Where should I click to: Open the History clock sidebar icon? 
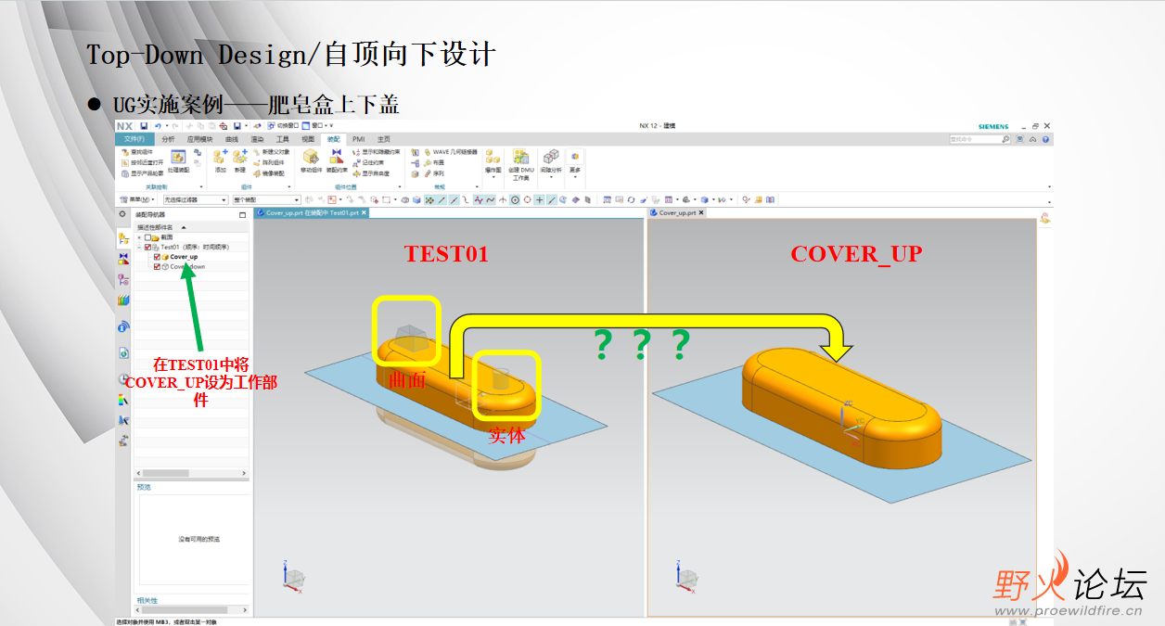tap(123, 379)
